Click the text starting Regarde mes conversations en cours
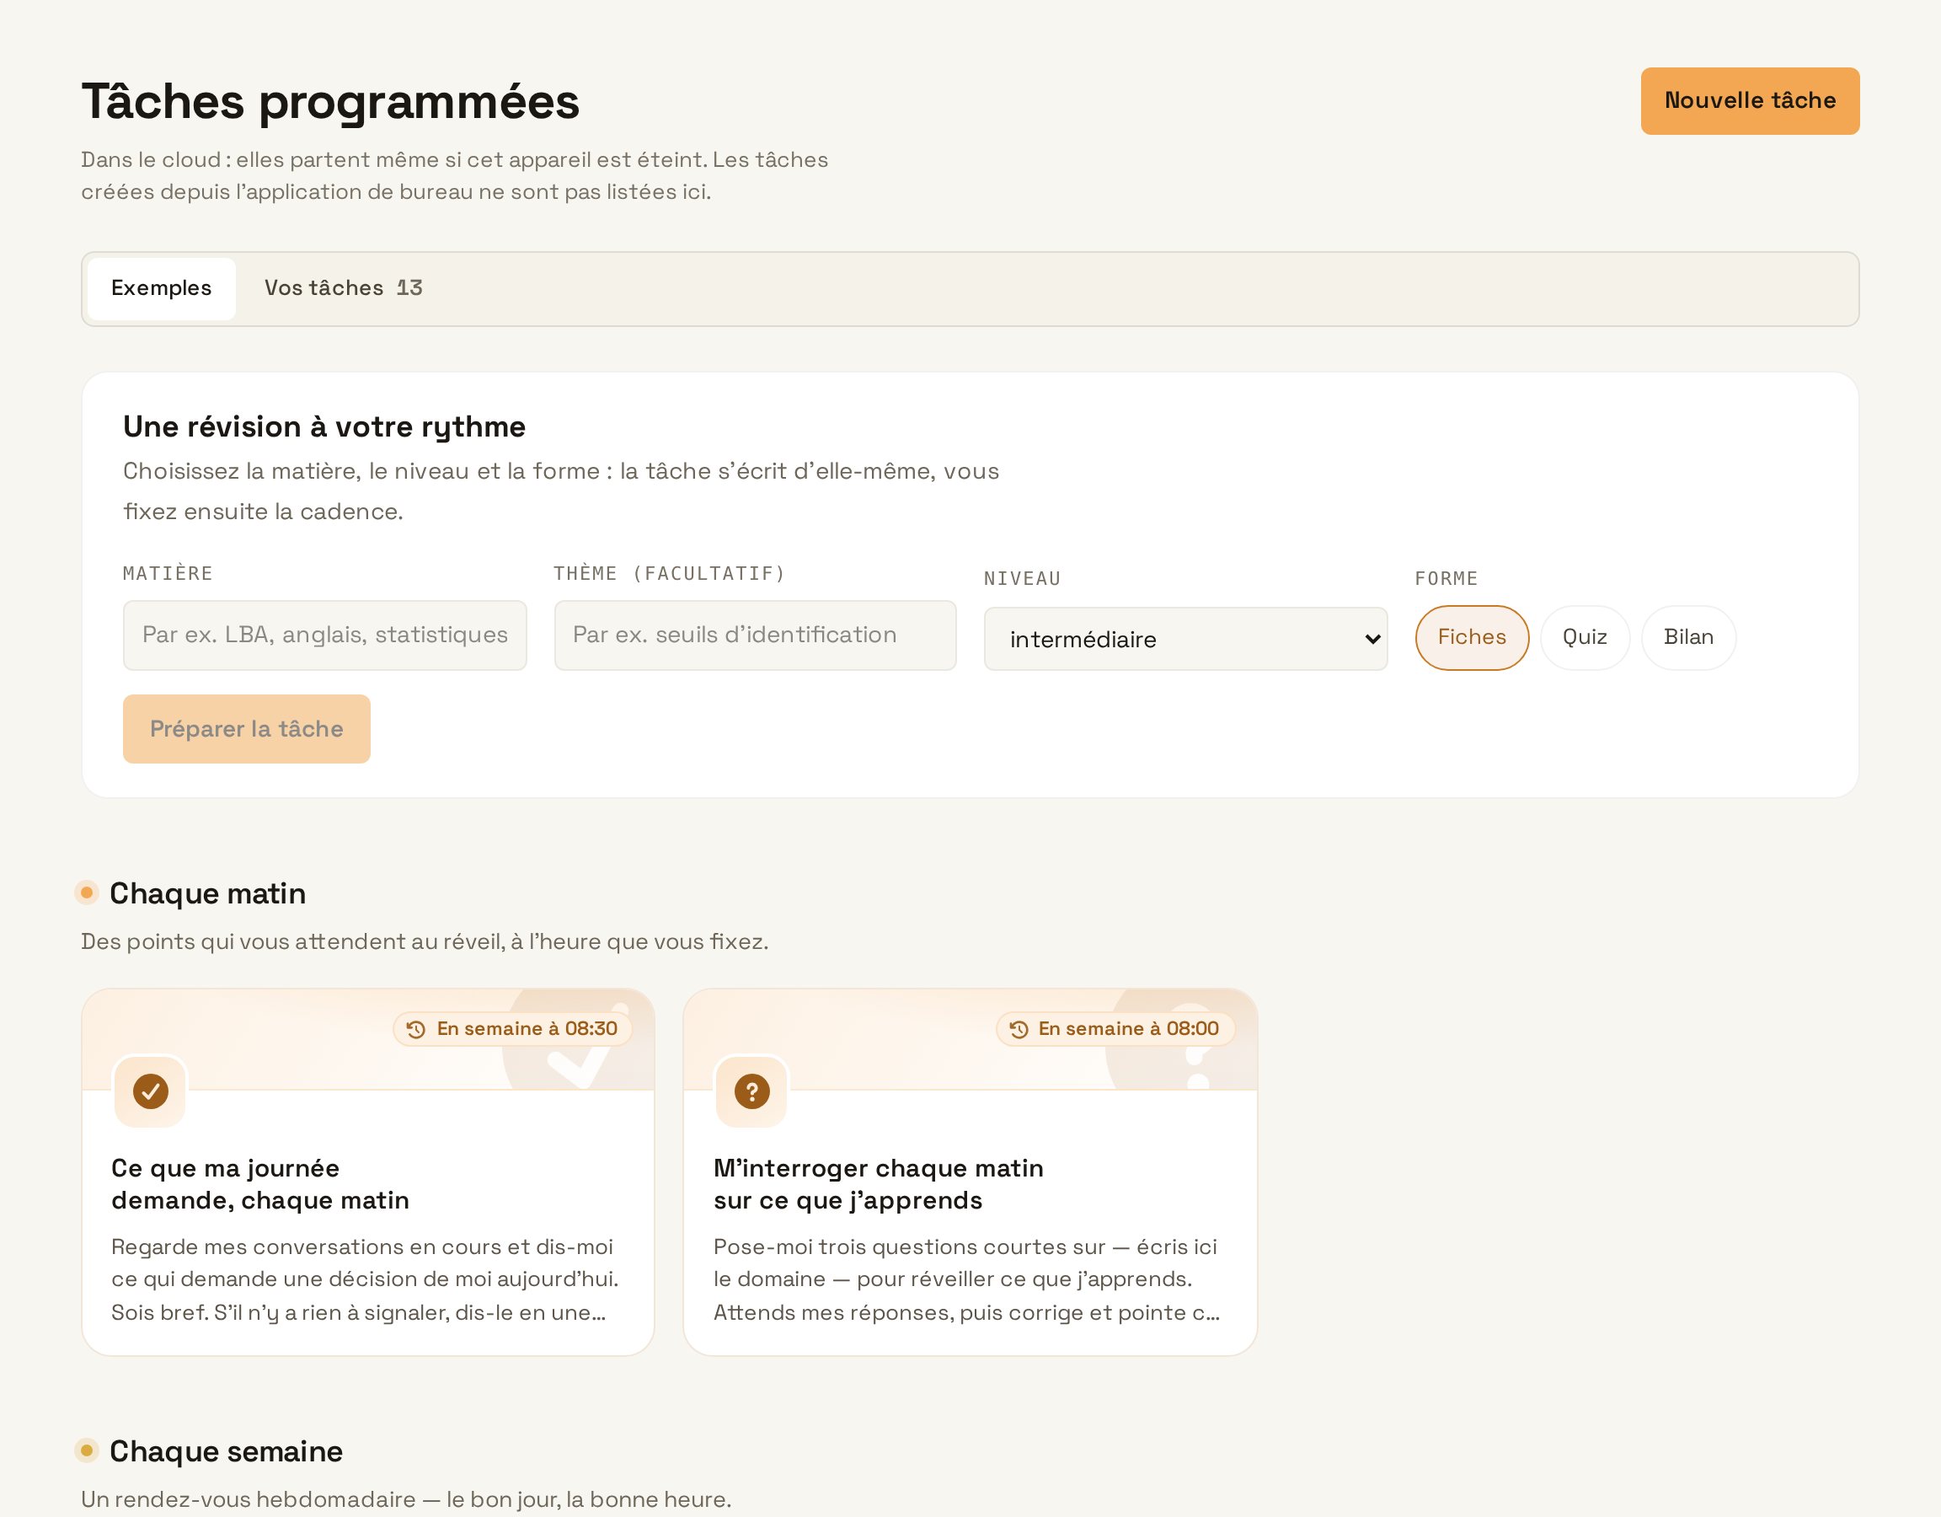The height and width of the screenshot is (1517, 1941). coord(365,1279)
